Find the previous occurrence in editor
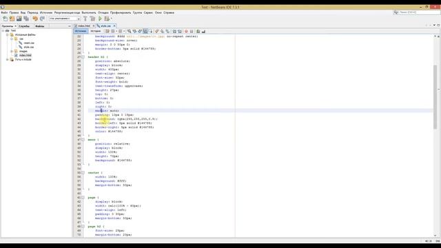Image resolution: width=441 pixels, height=248 pixels. [134, 31]
